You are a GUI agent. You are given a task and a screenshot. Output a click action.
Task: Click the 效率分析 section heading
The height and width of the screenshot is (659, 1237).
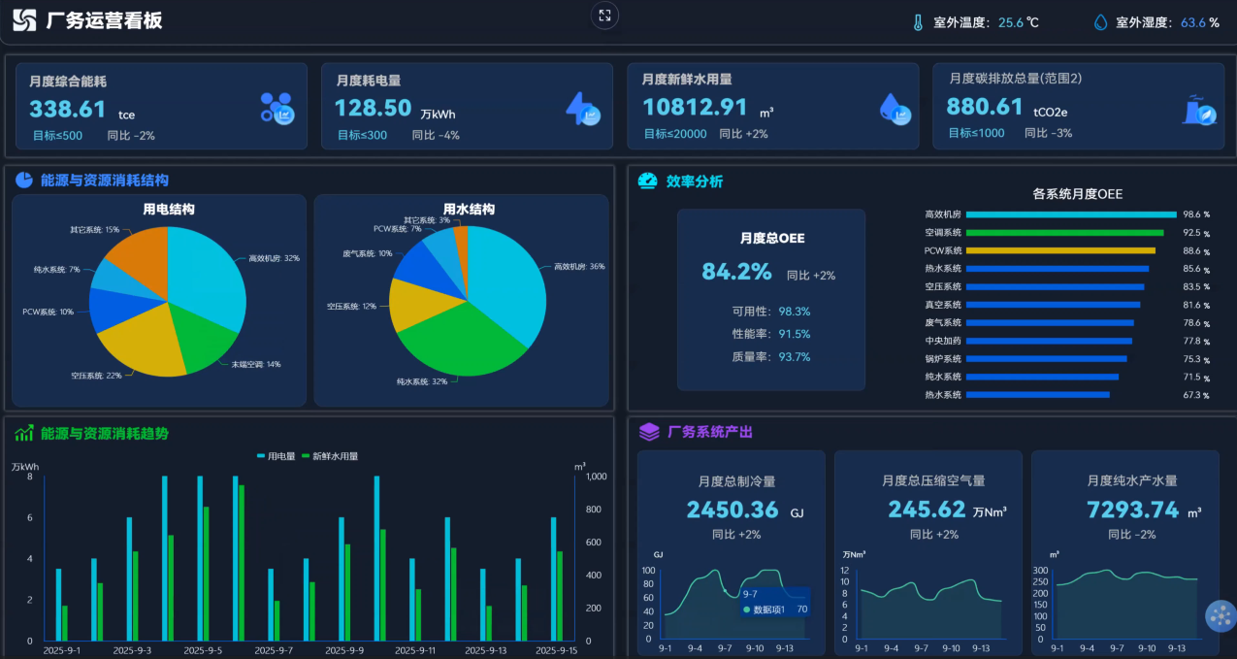tap(695, 181)
